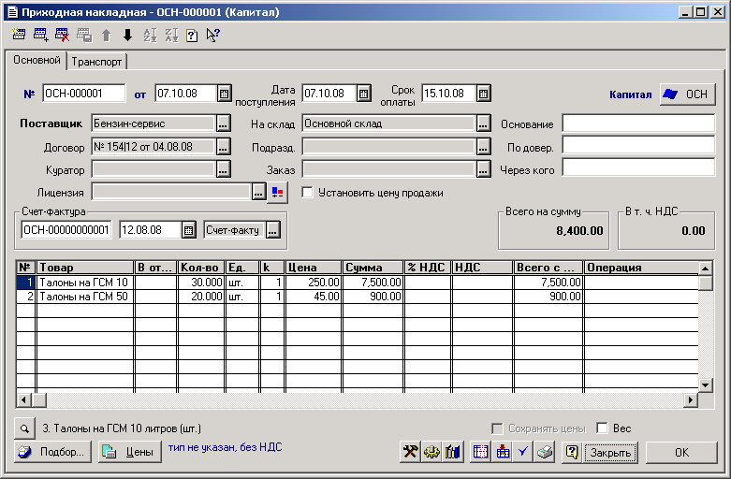
Task: Enable the Установить цену продажи checkbox
Action: click(x=307, y=193)
